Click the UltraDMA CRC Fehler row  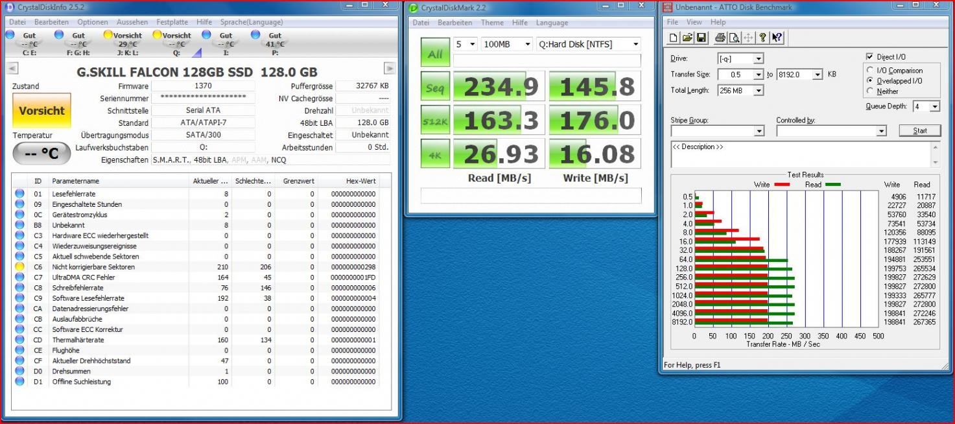(196, 277)
